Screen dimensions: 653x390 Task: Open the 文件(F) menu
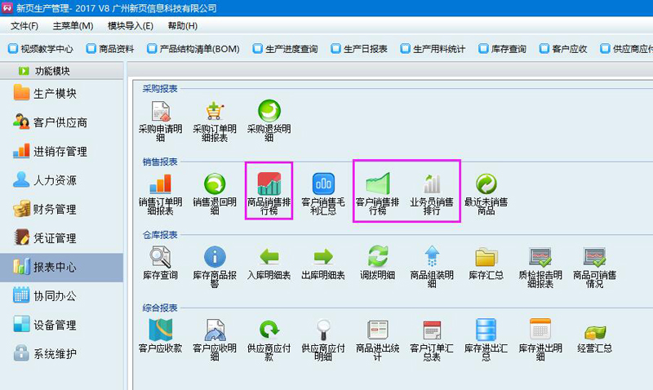click(24, 25)
